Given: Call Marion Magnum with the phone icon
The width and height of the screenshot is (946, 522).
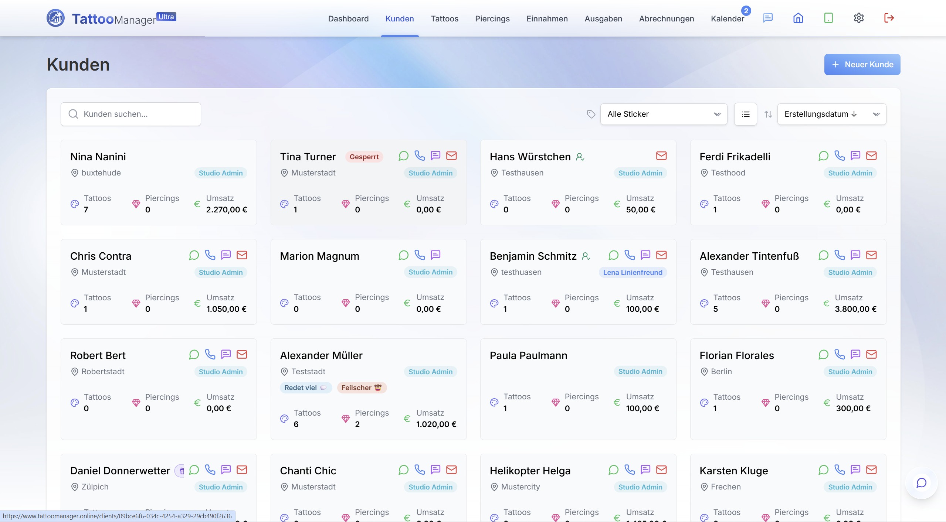Looking at the screenshot, I should (420, 255).
